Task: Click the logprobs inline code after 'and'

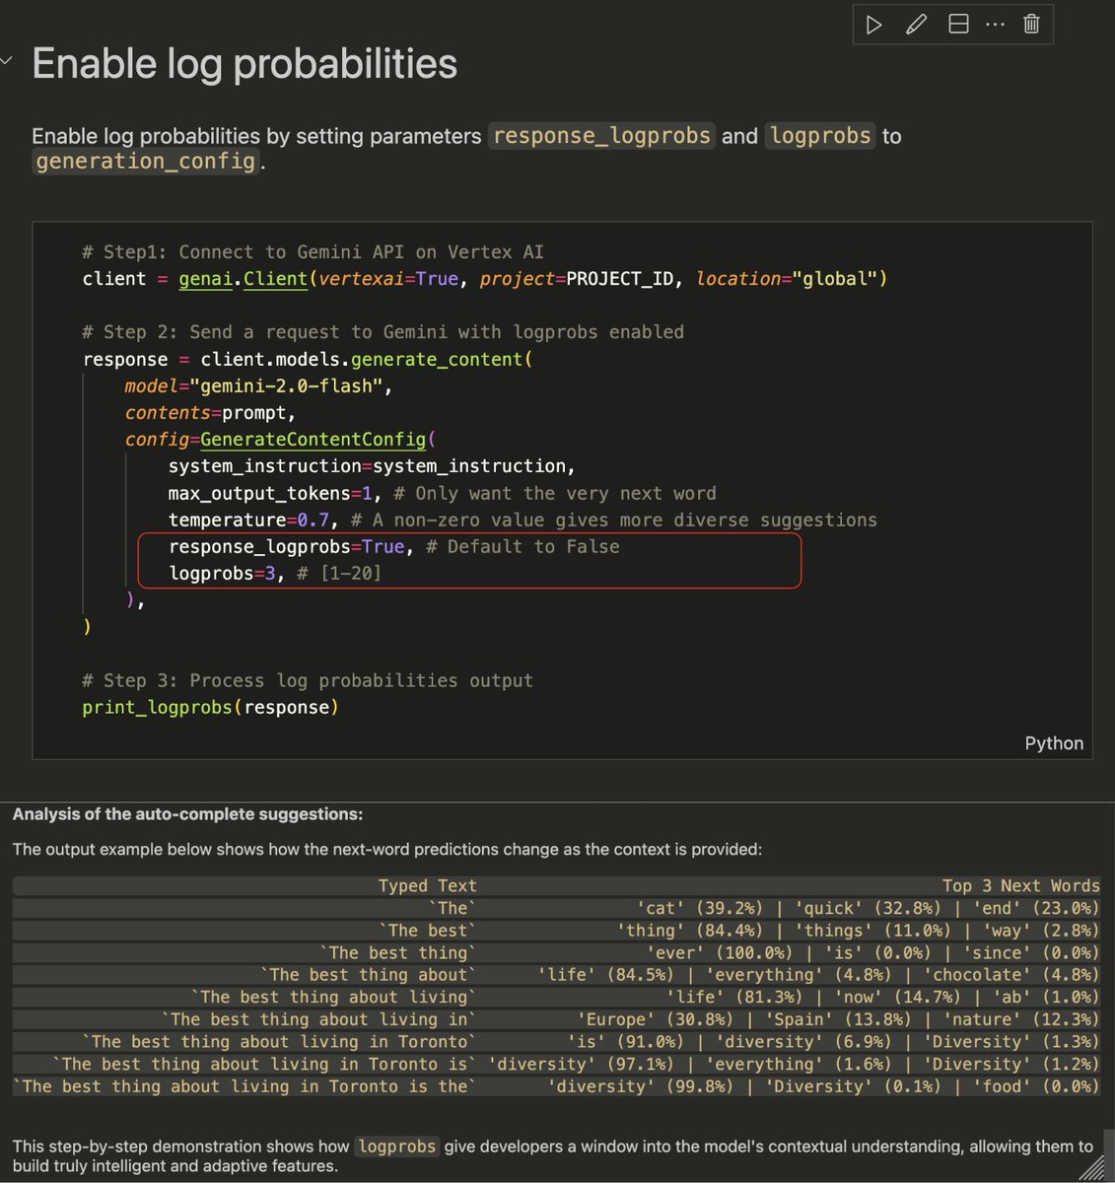Action: click(x=820, y=136)
